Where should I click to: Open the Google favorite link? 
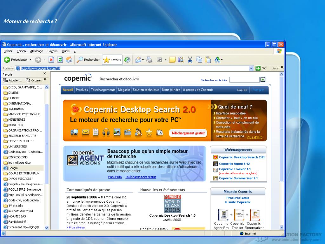click(11, 168)
